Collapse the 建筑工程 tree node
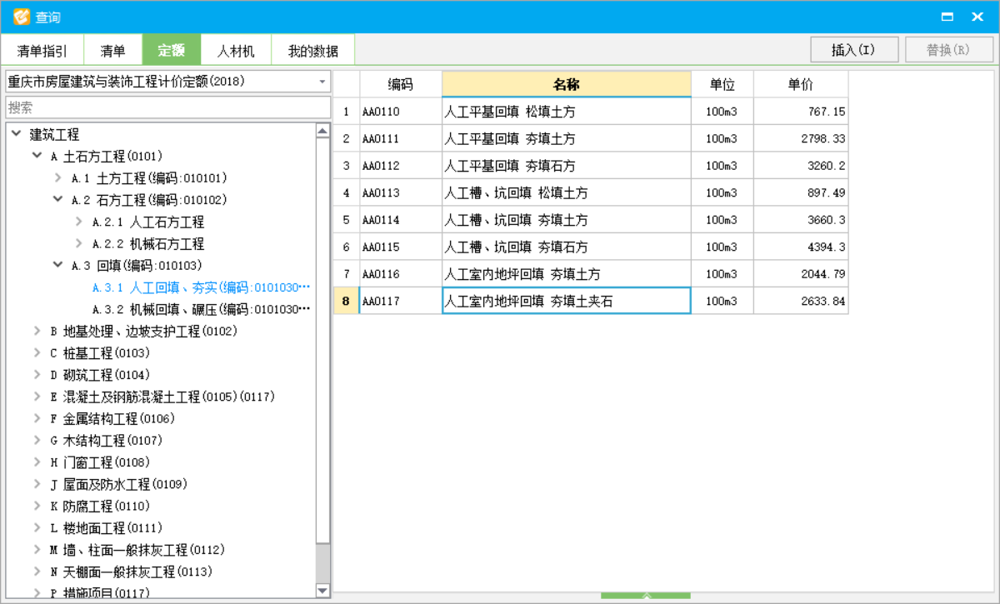This screenshot has height=604, width=1000. [16, 134]
